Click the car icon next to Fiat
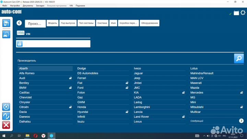 pyautogui.click(x=127, y=83)
